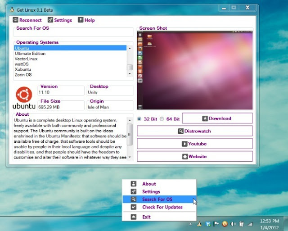This screenshot has width=288, height=231.
Task: Select the 64 Bit radio button
Action: click(x=162, y=119)
